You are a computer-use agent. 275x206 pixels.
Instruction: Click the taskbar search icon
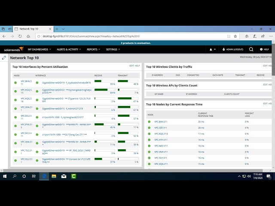(x=15, y=176)
